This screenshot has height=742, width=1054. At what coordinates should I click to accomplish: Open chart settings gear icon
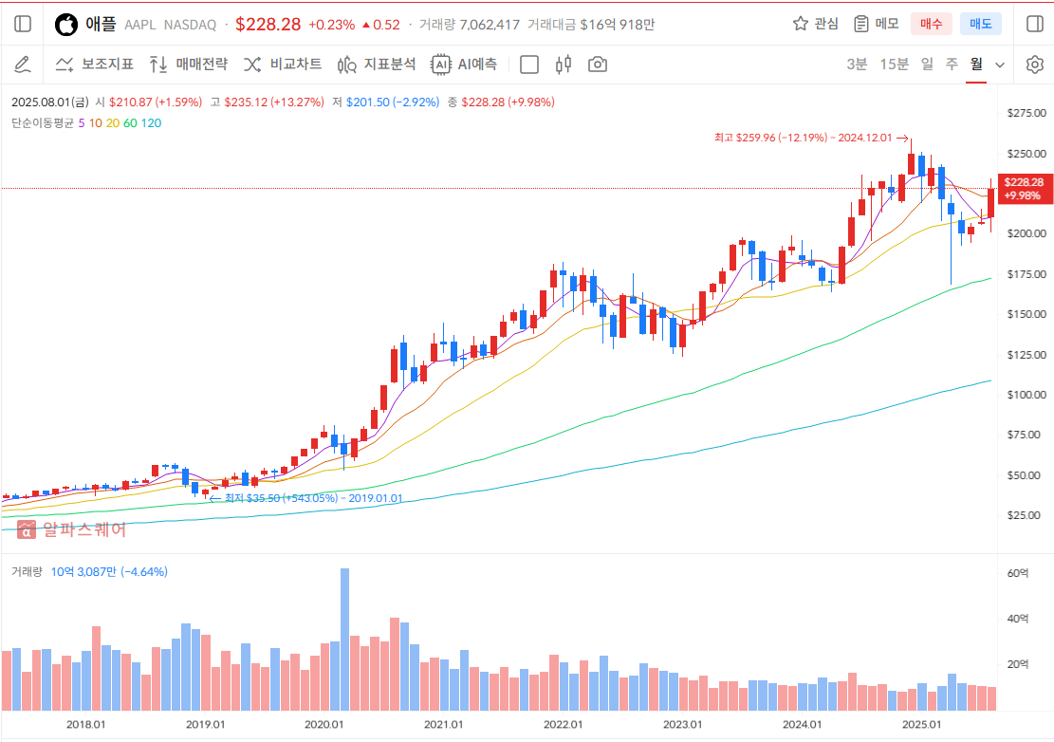[1035, 65]
